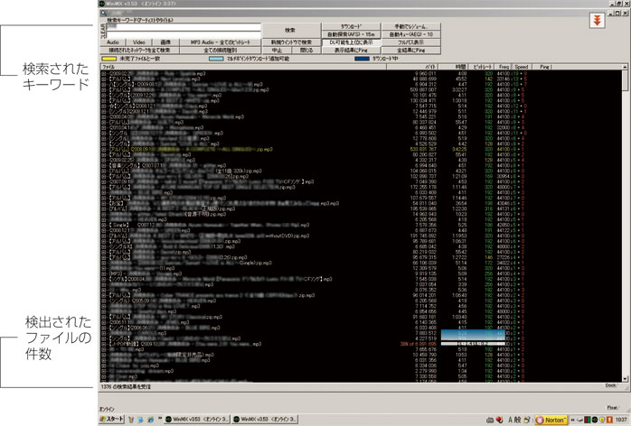
Task: Open the 接続されたネットワークを全て検索 selector
Action: click(139, 51)
